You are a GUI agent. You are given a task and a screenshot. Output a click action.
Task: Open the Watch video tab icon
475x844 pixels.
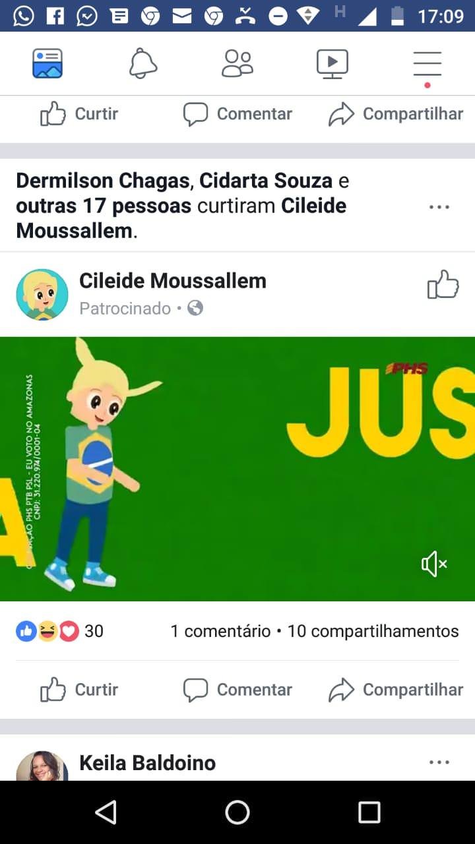pyautogui.click(x=332, y=63)
